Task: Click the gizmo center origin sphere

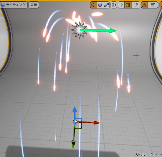Action: coord(75,122)
